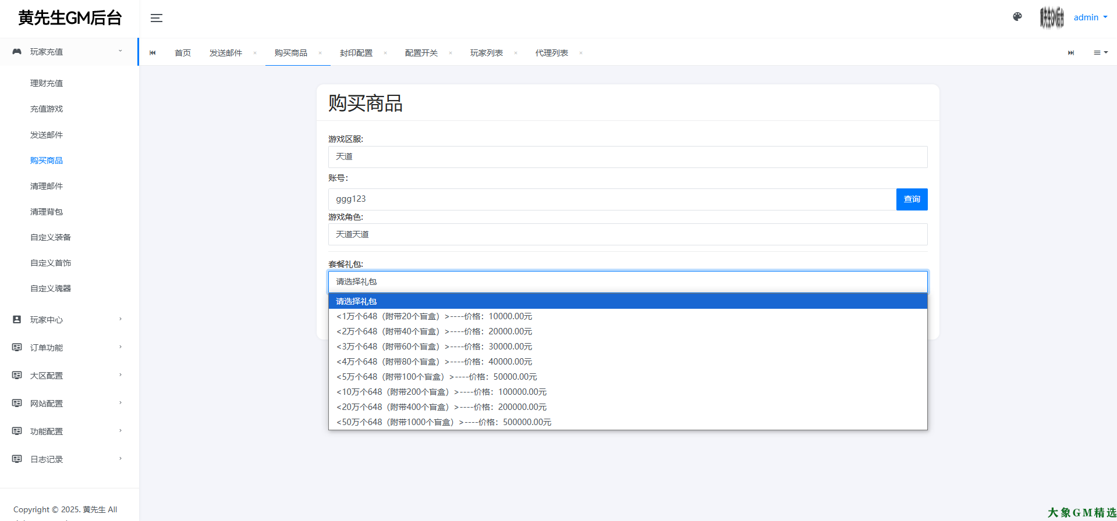Open the admin user dropdown
This screenshot has width=1117, height=521.
click(1090, 17)
